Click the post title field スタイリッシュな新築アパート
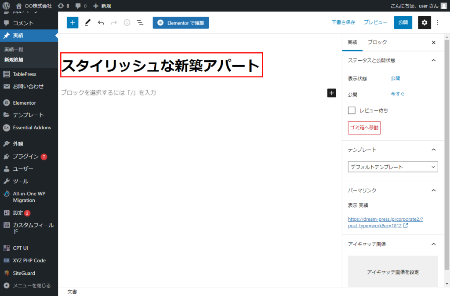Image resolution: width=450 pixels, height=296 pixels. pyautogui.click(x=161, y=66)
